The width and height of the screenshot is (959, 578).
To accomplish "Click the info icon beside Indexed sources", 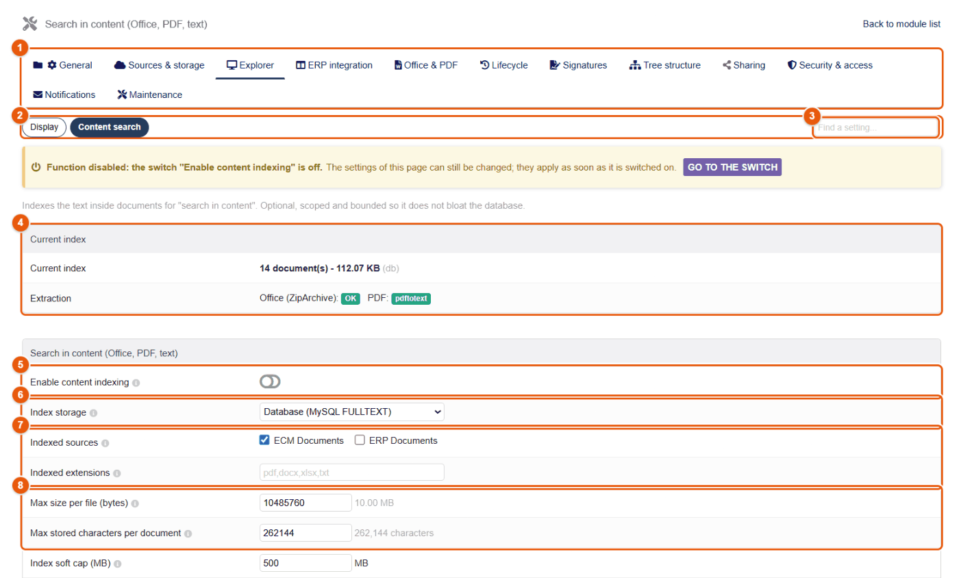I will point(105,443).
